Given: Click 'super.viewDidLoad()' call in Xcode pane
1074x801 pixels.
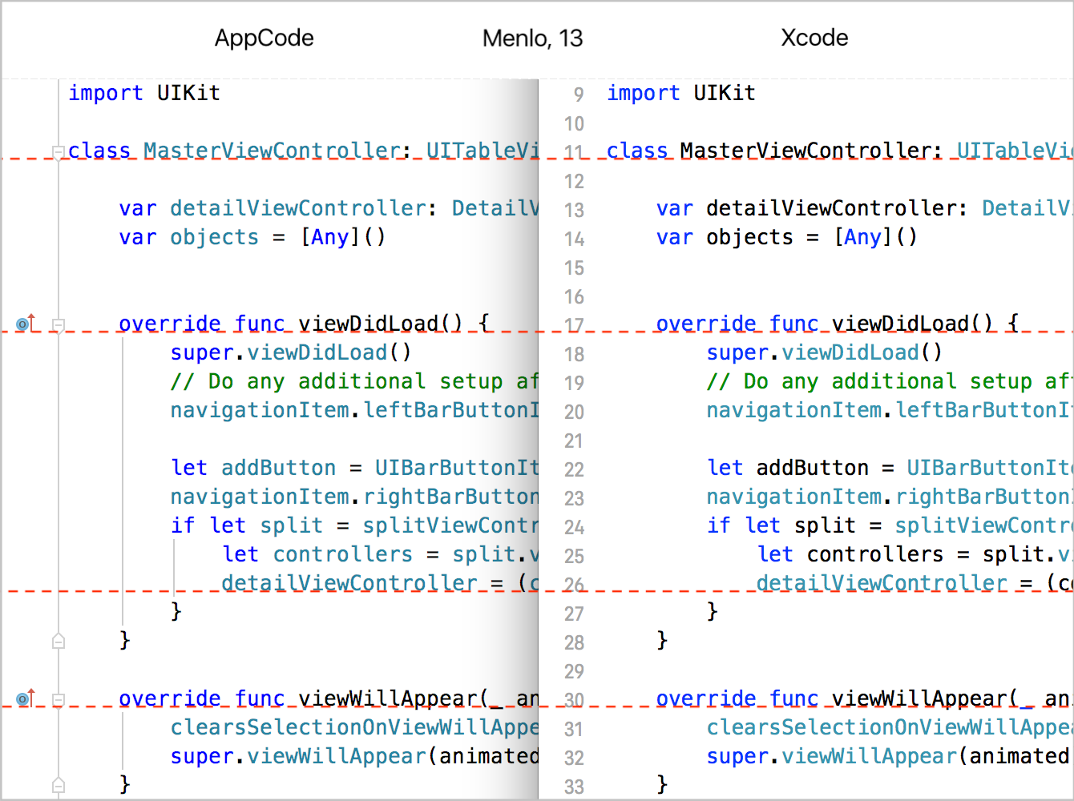Looking at the screenshot, I should click(825, 352).
